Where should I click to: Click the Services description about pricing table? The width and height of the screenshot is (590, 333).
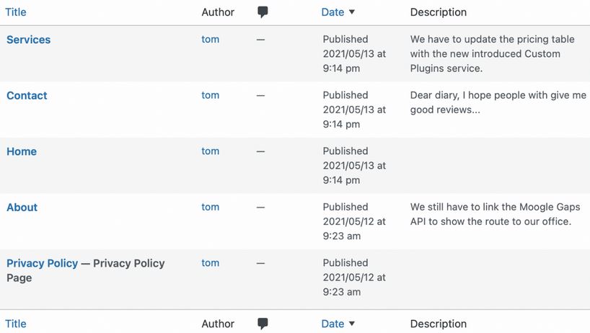click(x=492, y=54)
